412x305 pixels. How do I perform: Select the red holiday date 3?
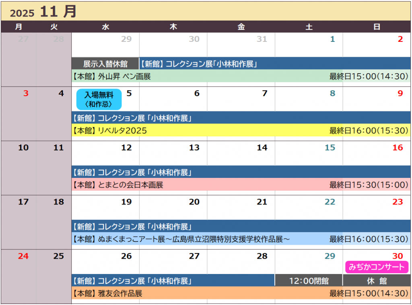click(x=26, y=94)
